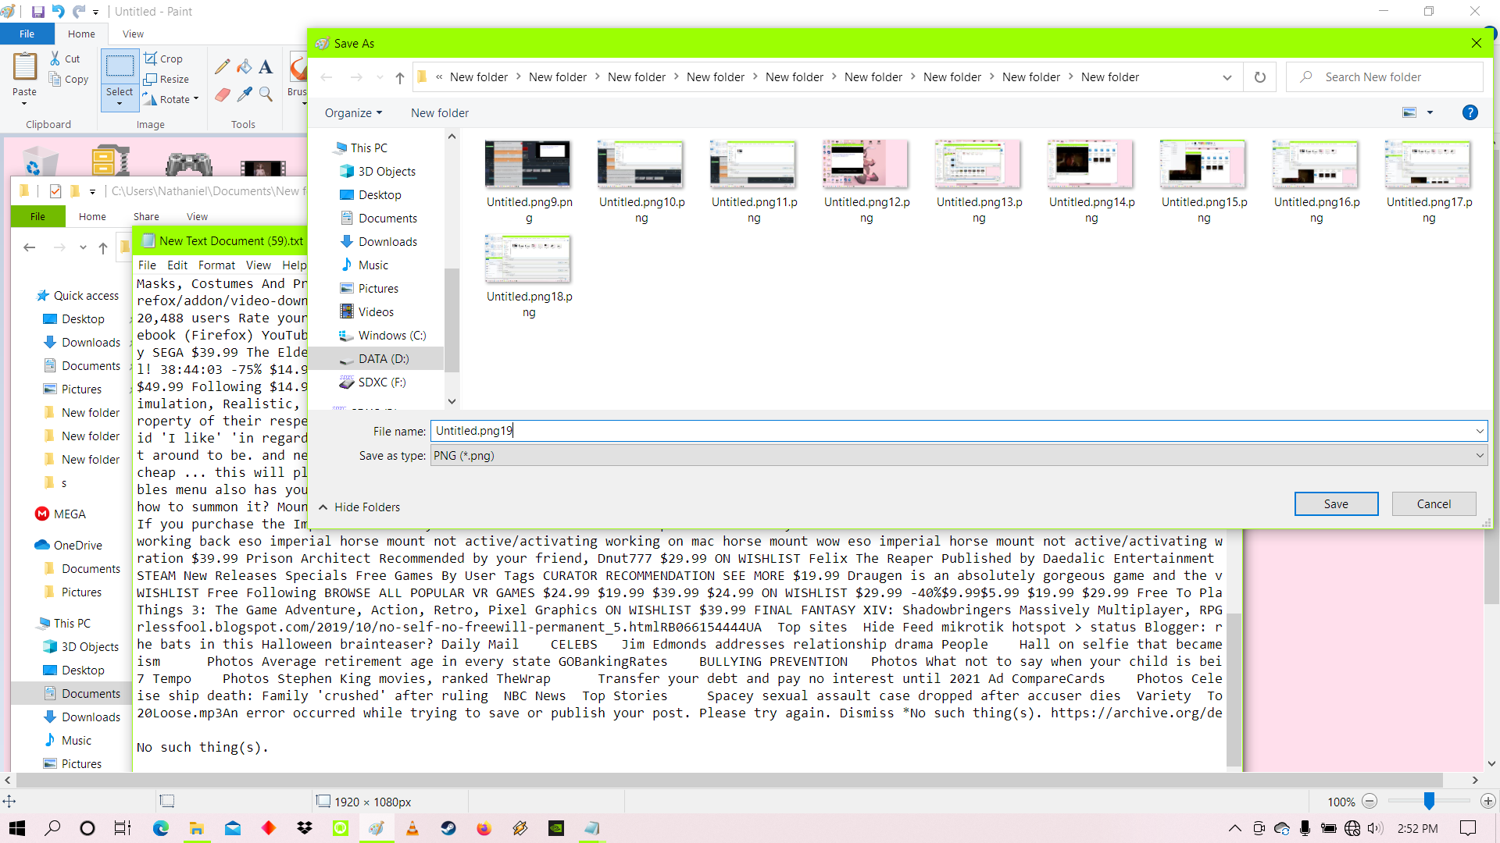Click Hide Folders expander arrow

(x=323, y=507)
